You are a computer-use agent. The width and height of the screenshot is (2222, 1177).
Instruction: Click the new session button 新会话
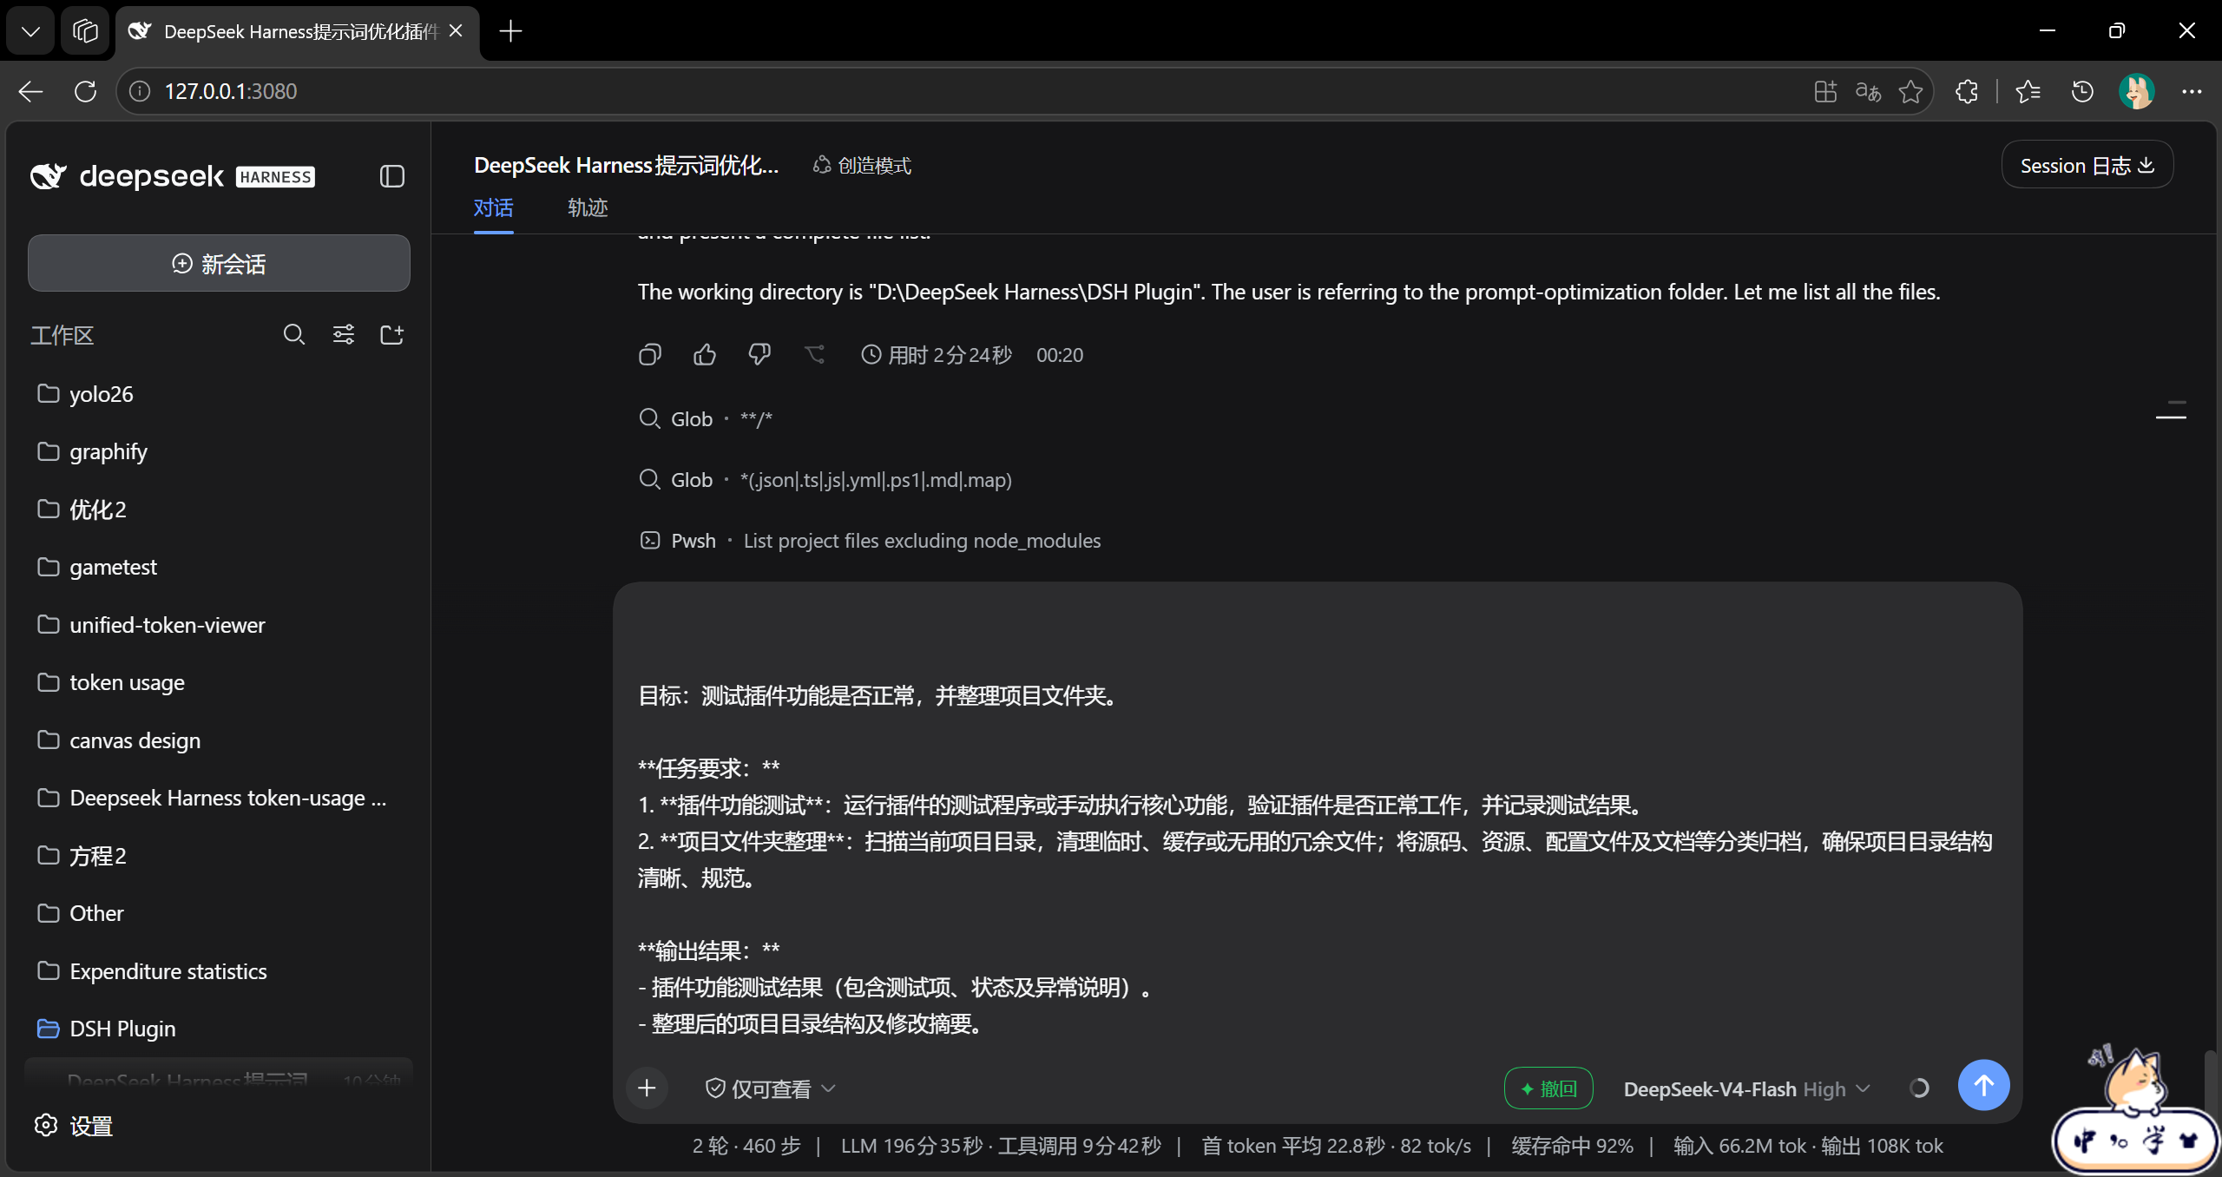coord(219,263)
